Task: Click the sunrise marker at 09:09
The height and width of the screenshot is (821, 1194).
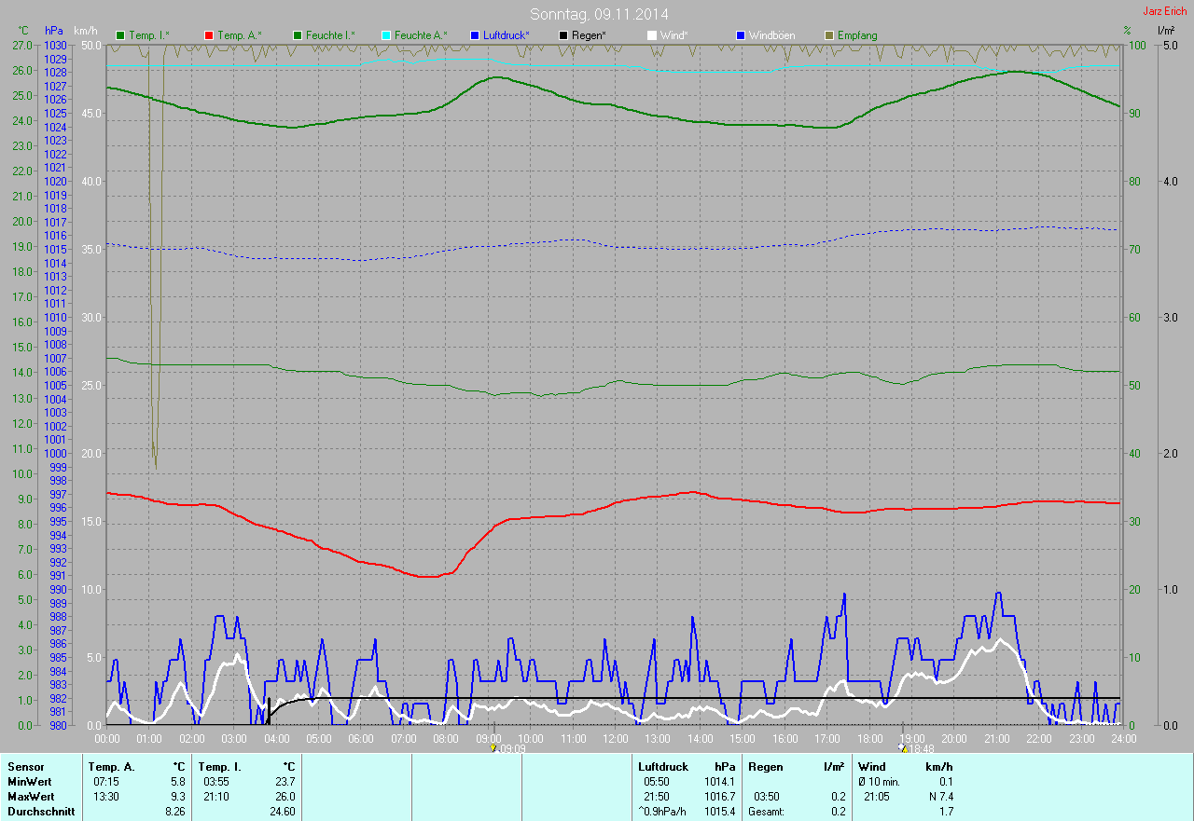Action: (493, 747)
